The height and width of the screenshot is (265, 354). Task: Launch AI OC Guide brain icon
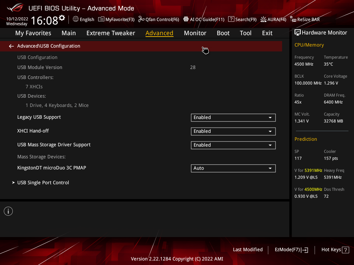(186, 19)
